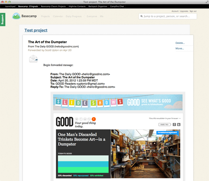This screenshot has height=181, width=209.
Task: Click the Move... link for this email
Action: [x=179, y=48]
